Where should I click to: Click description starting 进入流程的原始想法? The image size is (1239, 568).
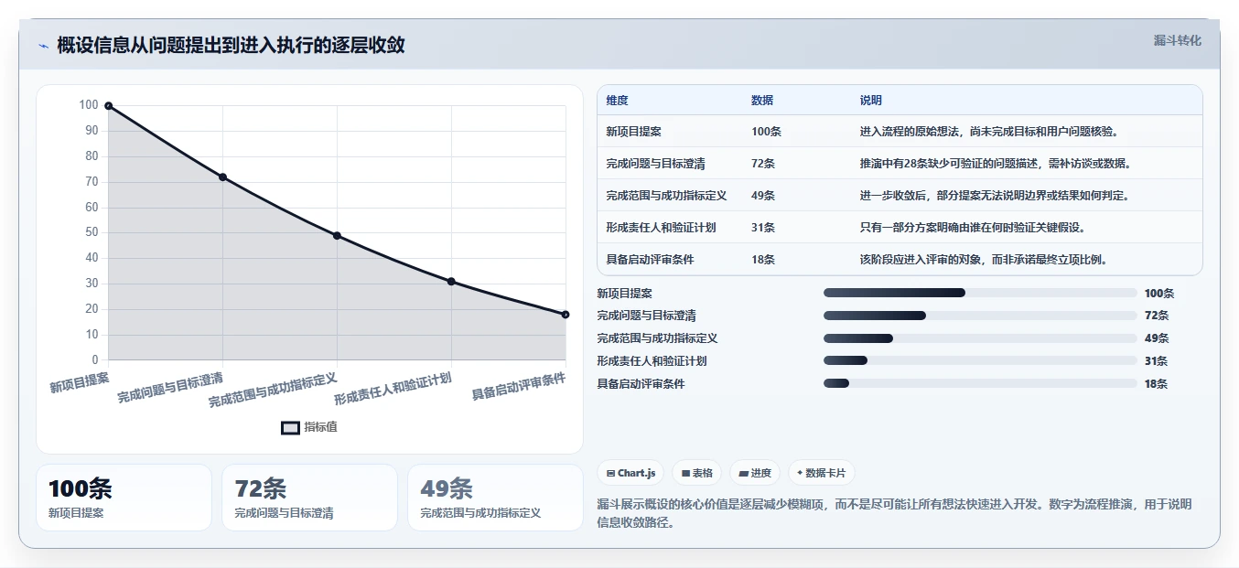click(989, 132)
